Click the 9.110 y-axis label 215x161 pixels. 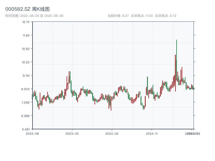click(26, 76)
